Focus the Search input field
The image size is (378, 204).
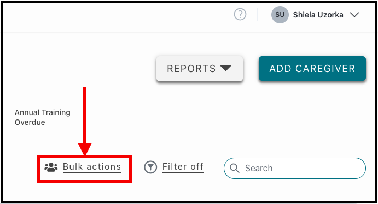click(x=295, y=168)
